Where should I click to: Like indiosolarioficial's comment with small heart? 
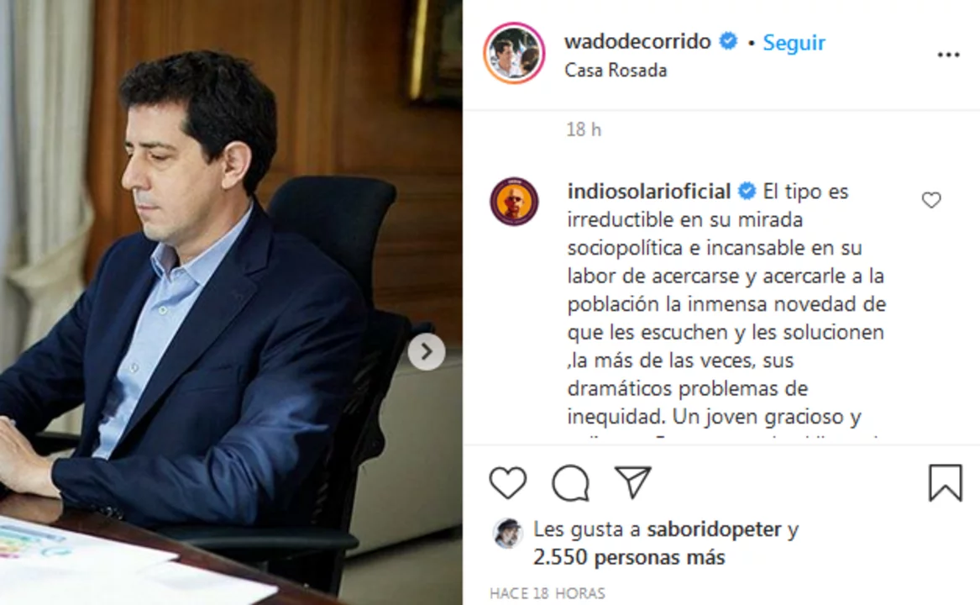coord(931,200)
